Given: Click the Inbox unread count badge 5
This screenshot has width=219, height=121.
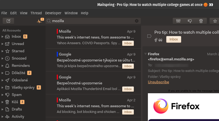Looking at the screenshot, I should pyautogui.click(x=25, y=36).
